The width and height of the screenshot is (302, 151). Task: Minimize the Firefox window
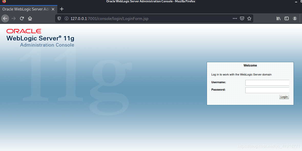click(x=296, y=2)
